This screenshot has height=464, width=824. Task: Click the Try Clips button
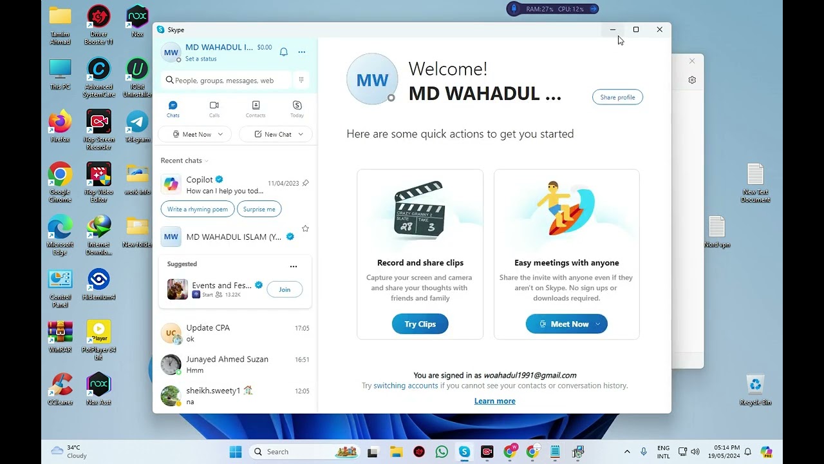[420, 324]
